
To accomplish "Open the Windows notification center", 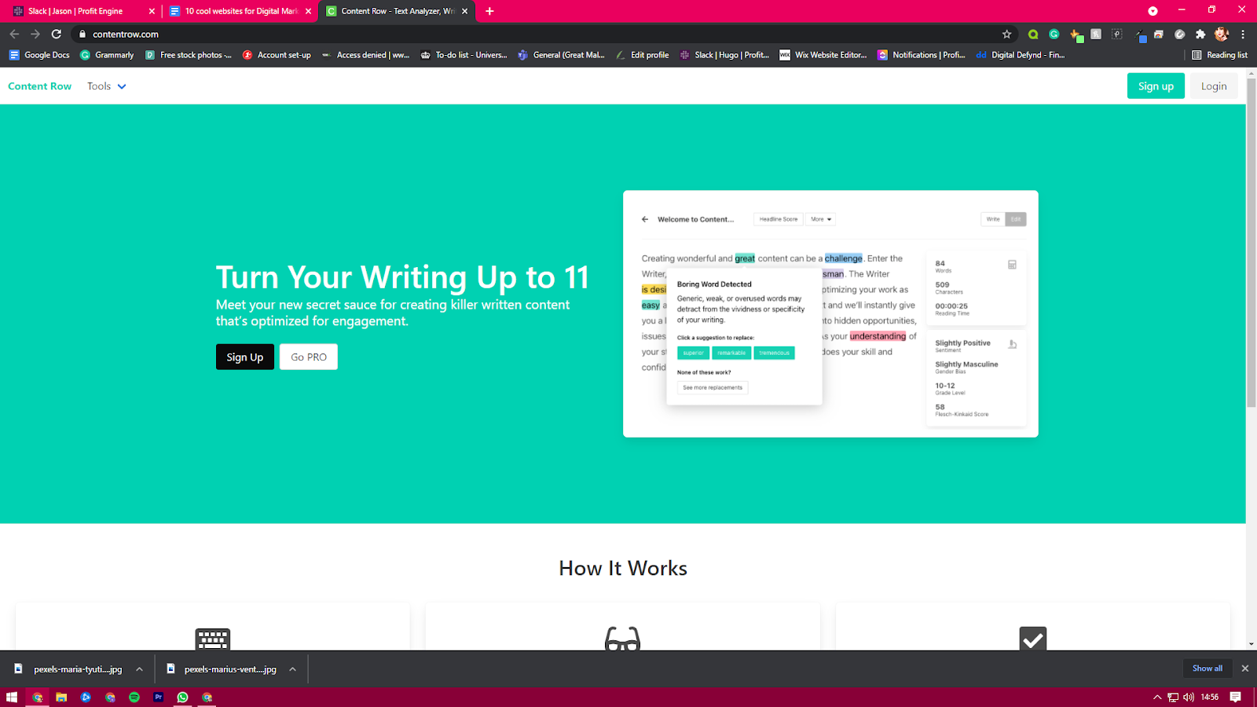I will [1236, 697].
